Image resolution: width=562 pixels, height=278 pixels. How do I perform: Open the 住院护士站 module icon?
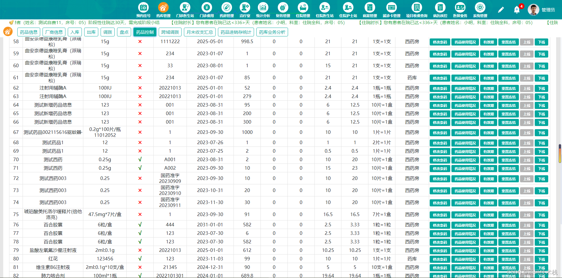348,7
